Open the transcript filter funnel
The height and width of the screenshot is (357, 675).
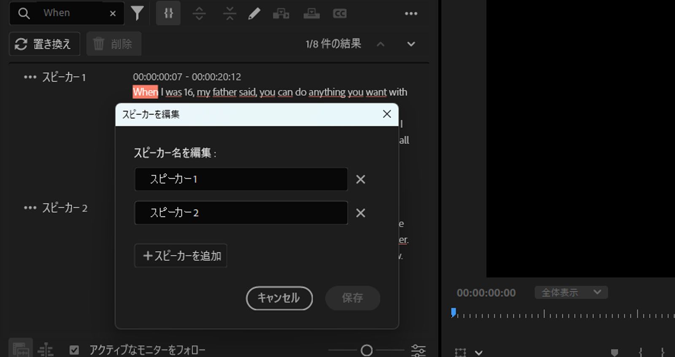[138, 13]
